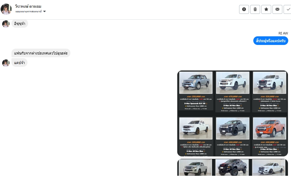Click the contact name วีระพงษ์ ดาหอม
The width and height of the screenshot is (291, 177).
click(x=28, y=6)
